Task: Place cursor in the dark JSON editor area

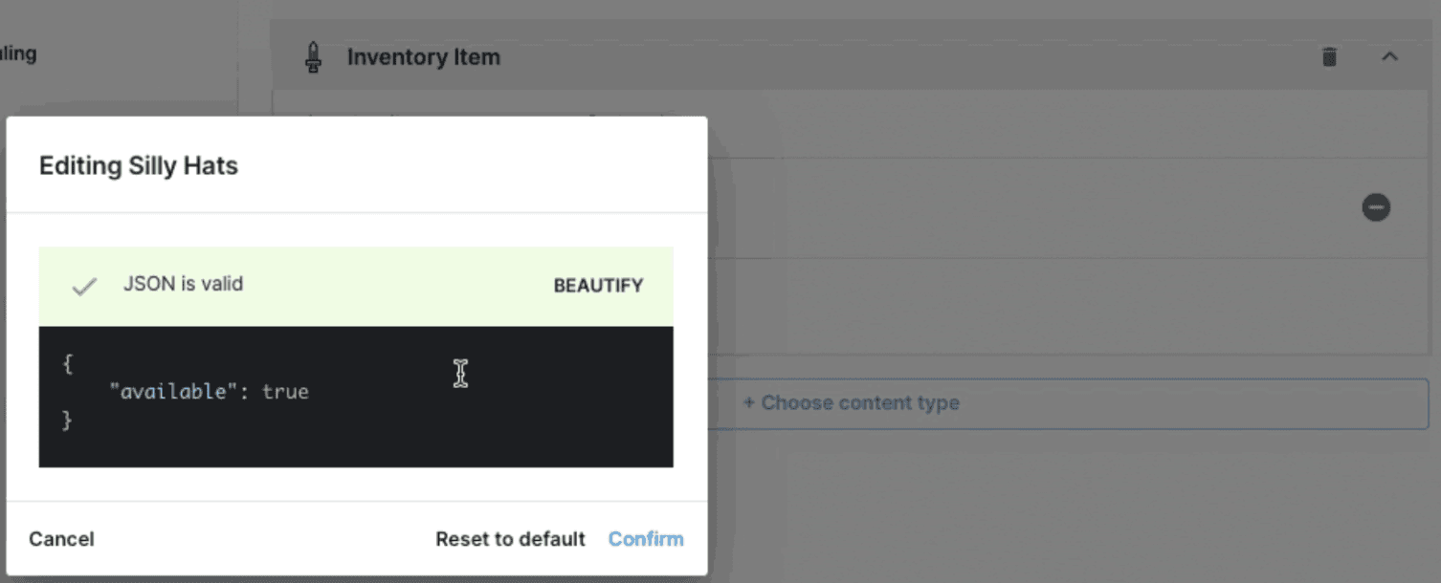Action: 356,397
